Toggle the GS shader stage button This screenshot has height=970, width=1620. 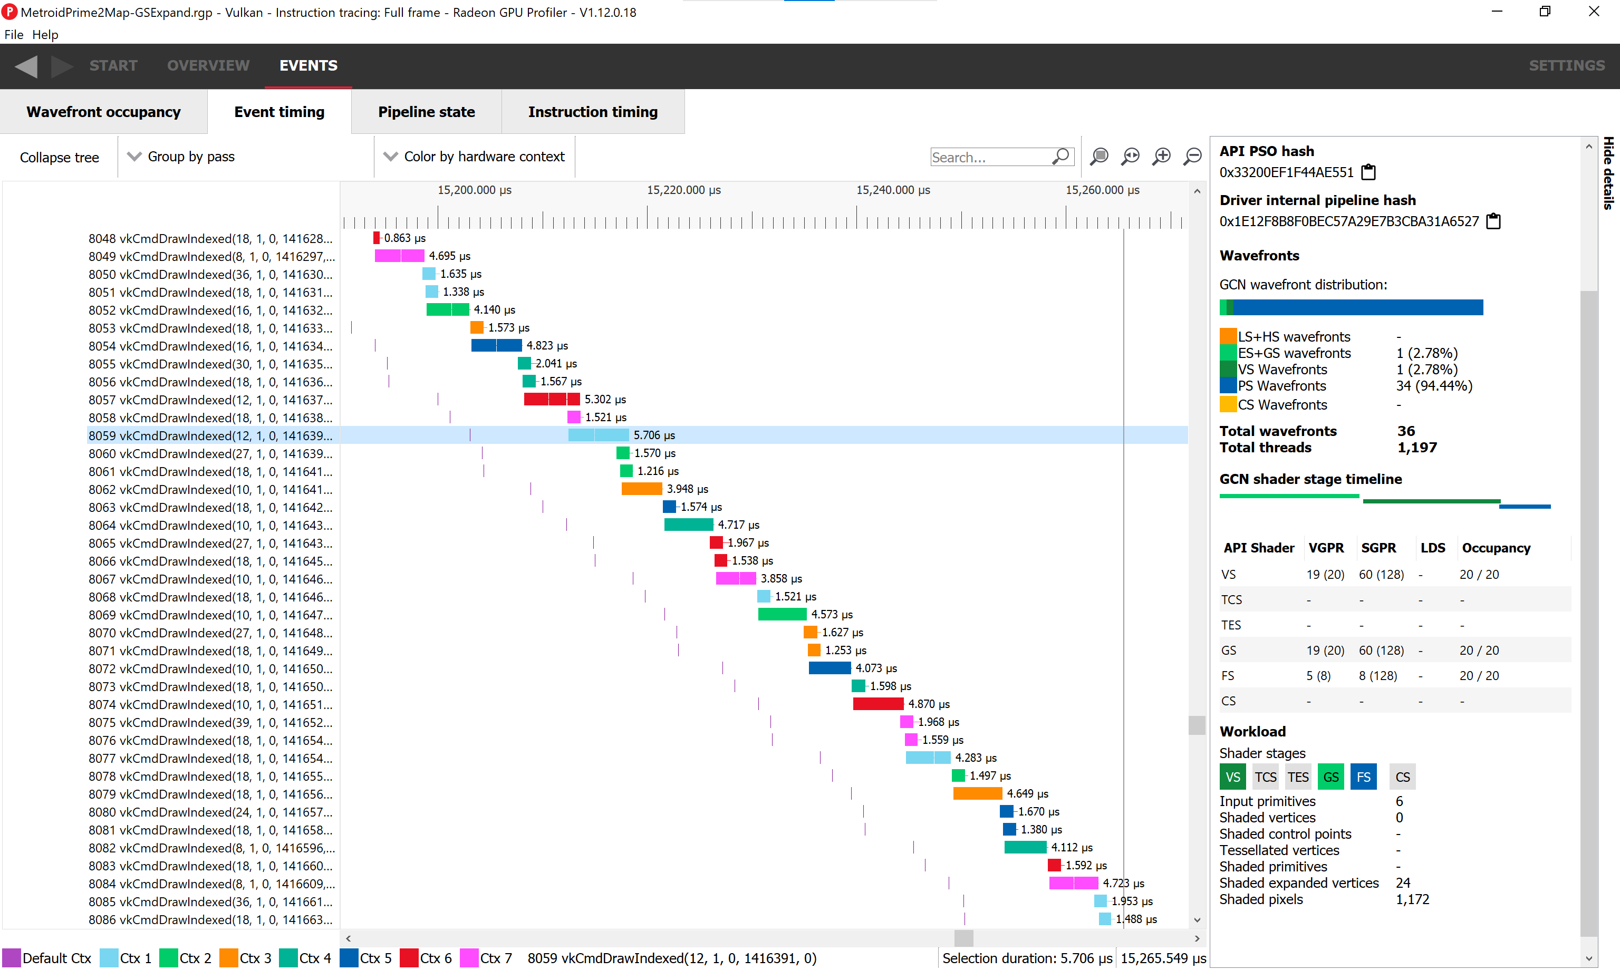(1330, 777)
